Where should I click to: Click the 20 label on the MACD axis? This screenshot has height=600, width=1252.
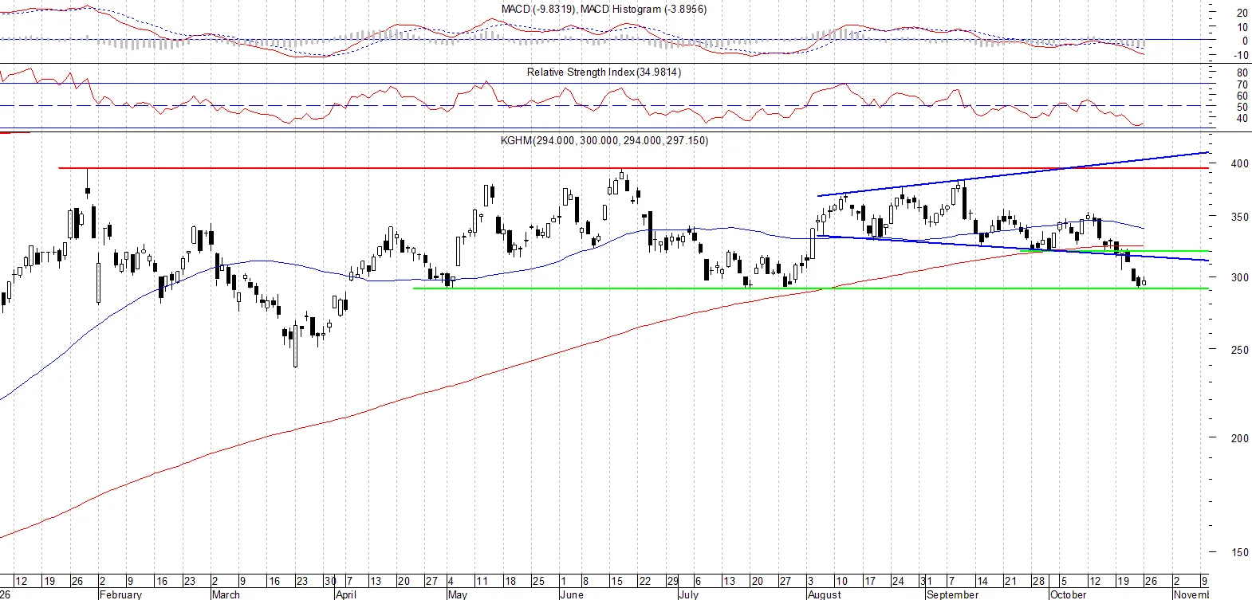1242,13
